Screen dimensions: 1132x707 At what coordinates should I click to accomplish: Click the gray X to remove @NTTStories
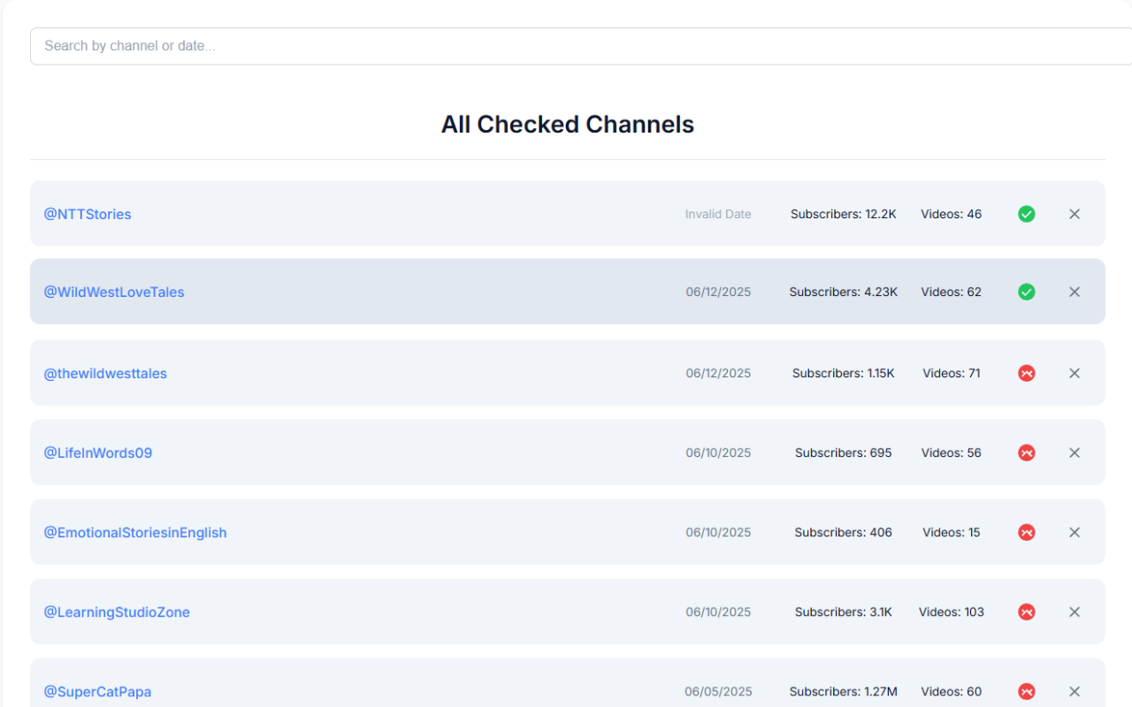coord(1074,214)
